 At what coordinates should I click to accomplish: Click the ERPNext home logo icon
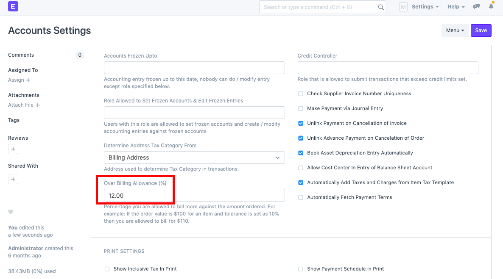pos(13,6)
